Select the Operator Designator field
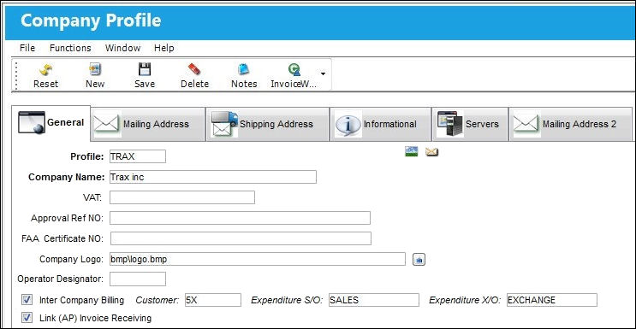Screen dimensions: 636x329 [138, 279]
